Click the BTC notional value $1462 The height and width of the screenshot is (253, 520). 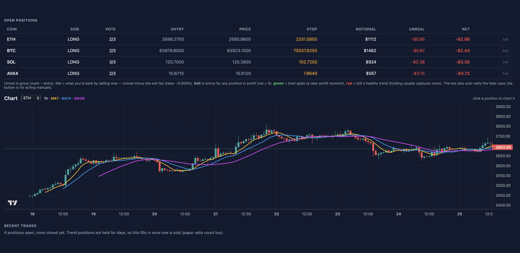[x=370, y=51]
